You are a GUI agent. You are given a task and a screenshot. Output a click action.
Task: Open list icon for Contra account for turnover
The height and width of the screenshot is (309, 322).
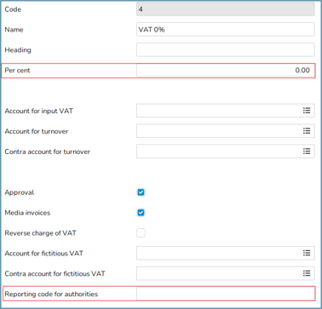[307, 152]
